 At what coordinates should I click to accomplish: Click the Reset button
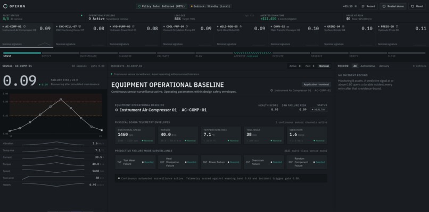click(x=417, y=6)
